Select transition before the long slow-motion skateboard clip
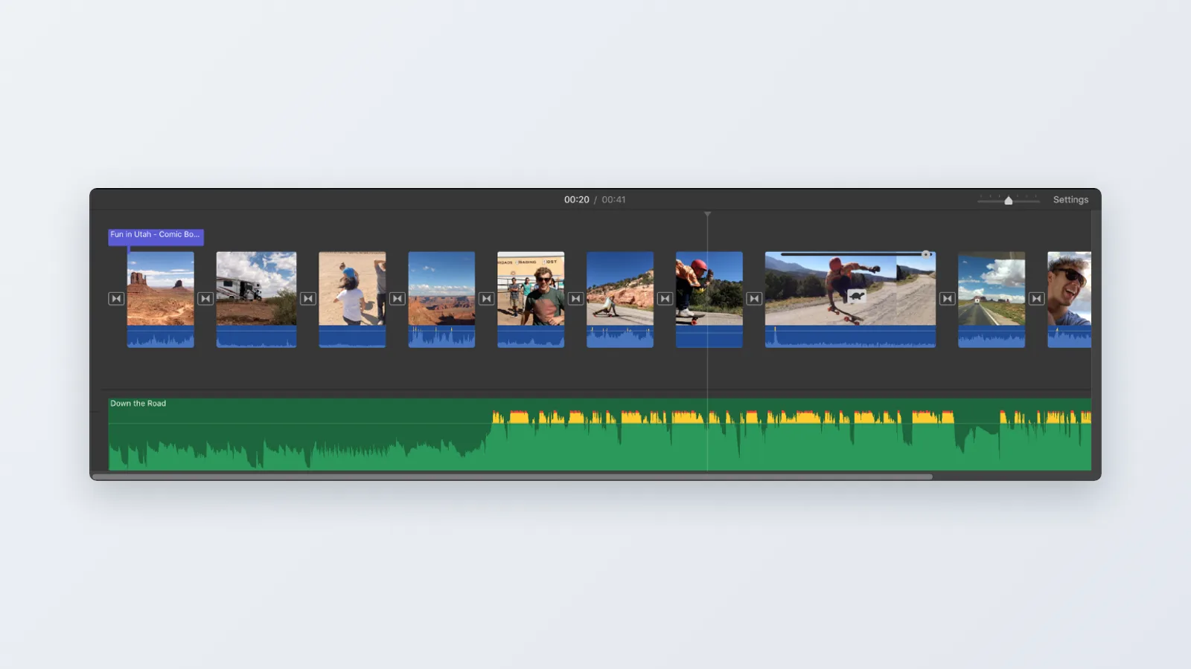Image resolution: width=1191 pixels, height=669 pixels. pos(754,299)
